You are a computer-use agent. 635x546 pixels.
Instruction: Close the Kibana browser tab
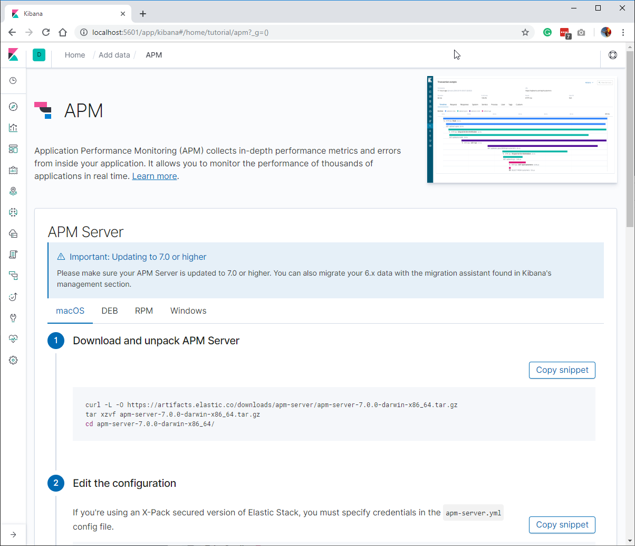click(x=123, y=14)
